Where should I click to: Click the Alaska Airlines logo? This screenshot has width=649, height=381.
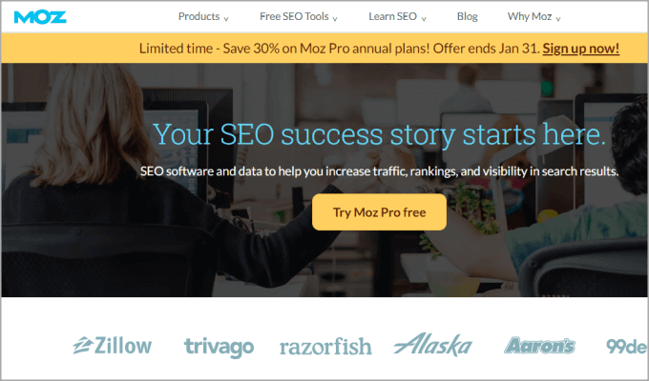tap(433, 344)
